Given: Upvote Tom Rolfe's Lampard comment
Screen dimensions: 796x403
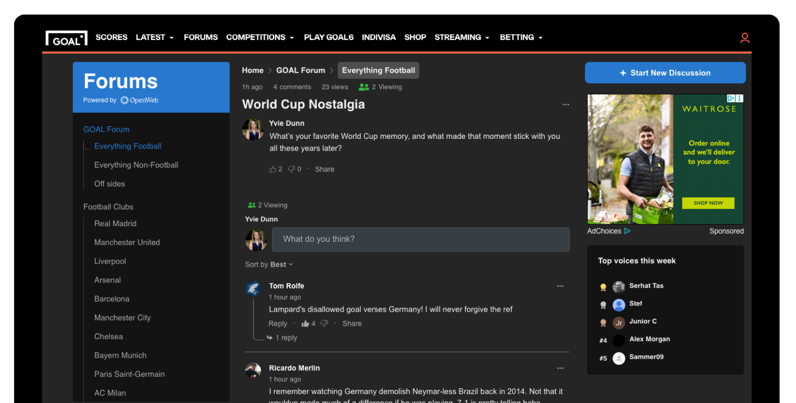Looking at the screenshot, I should [x=305, y=324].
